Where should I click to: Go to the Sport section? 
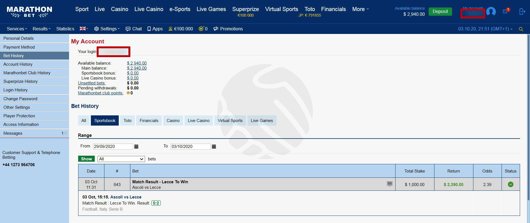click(82, 9)
